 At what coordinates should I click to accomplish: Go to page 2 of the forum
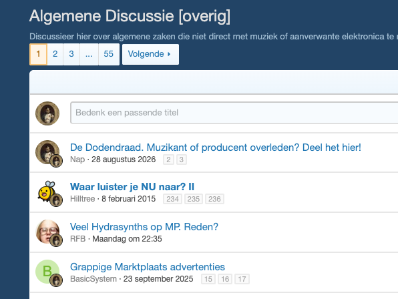point(55,54)
